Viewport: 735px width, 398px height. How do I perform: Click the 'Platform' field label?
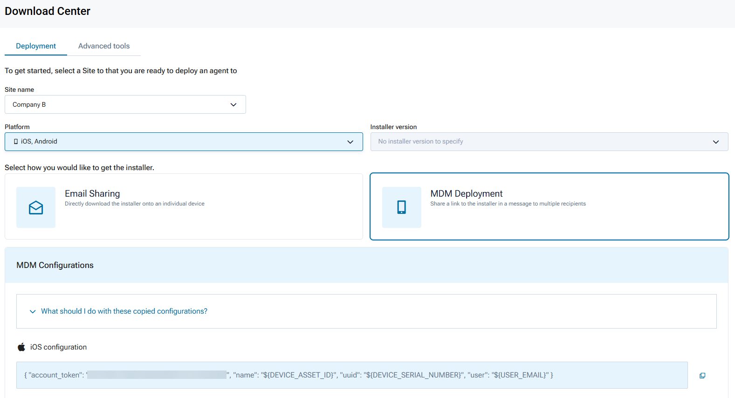[17, 127]
